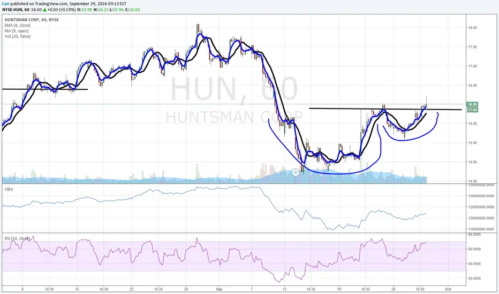Click the 'RSI (14, close)' pane label
Viewport: 499px width, 294px height.
tap(17, 238)
